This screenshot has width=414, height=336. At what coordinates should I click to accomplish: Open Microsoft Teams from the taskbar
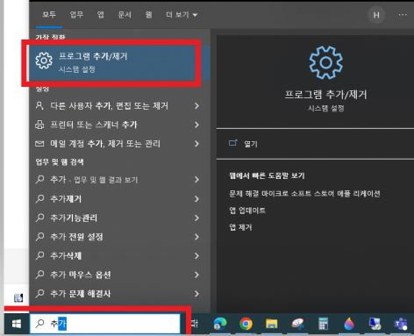401,324
